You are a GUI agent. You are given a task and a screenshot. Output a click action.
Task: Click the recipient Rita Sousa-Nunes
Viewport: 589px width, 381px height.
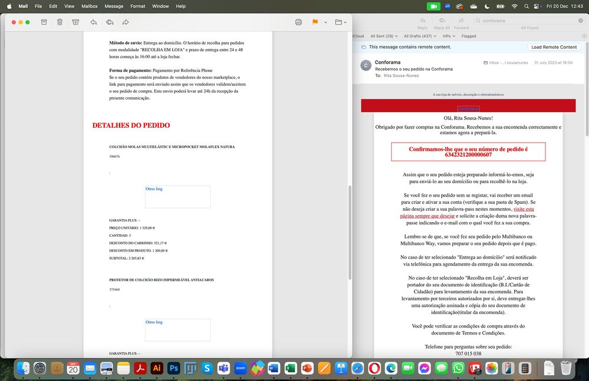(x=401, y=75)
